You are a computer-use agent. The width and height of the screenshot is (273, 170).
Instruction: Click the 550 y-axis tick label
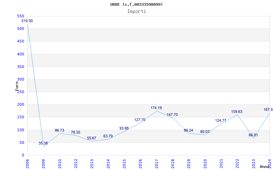point(20,16)
